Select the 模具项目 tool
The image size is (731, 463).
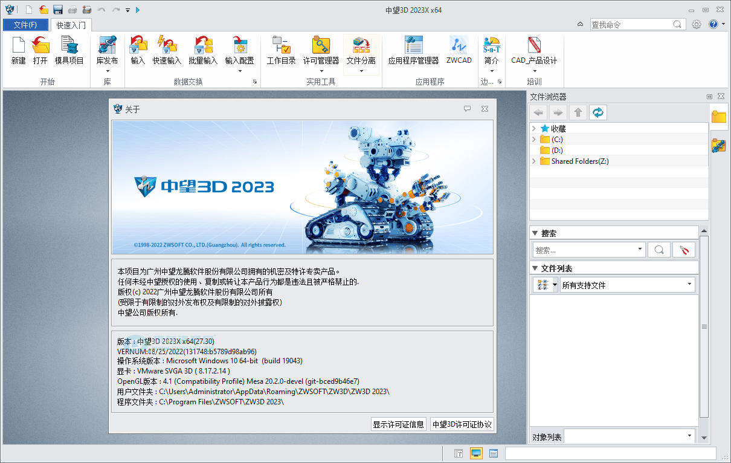(69, 51)
